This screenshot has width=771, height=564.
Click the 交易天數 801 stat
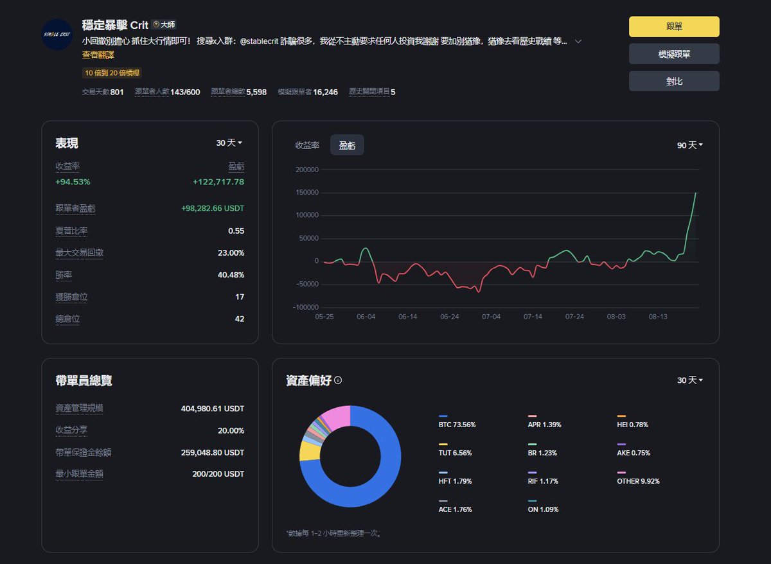click(x=103, y=92)
